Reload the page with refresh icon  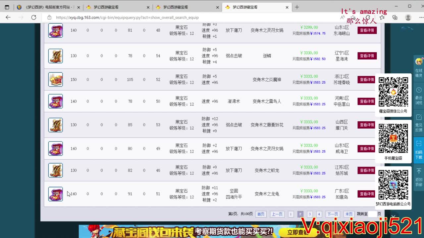(34, 18)
